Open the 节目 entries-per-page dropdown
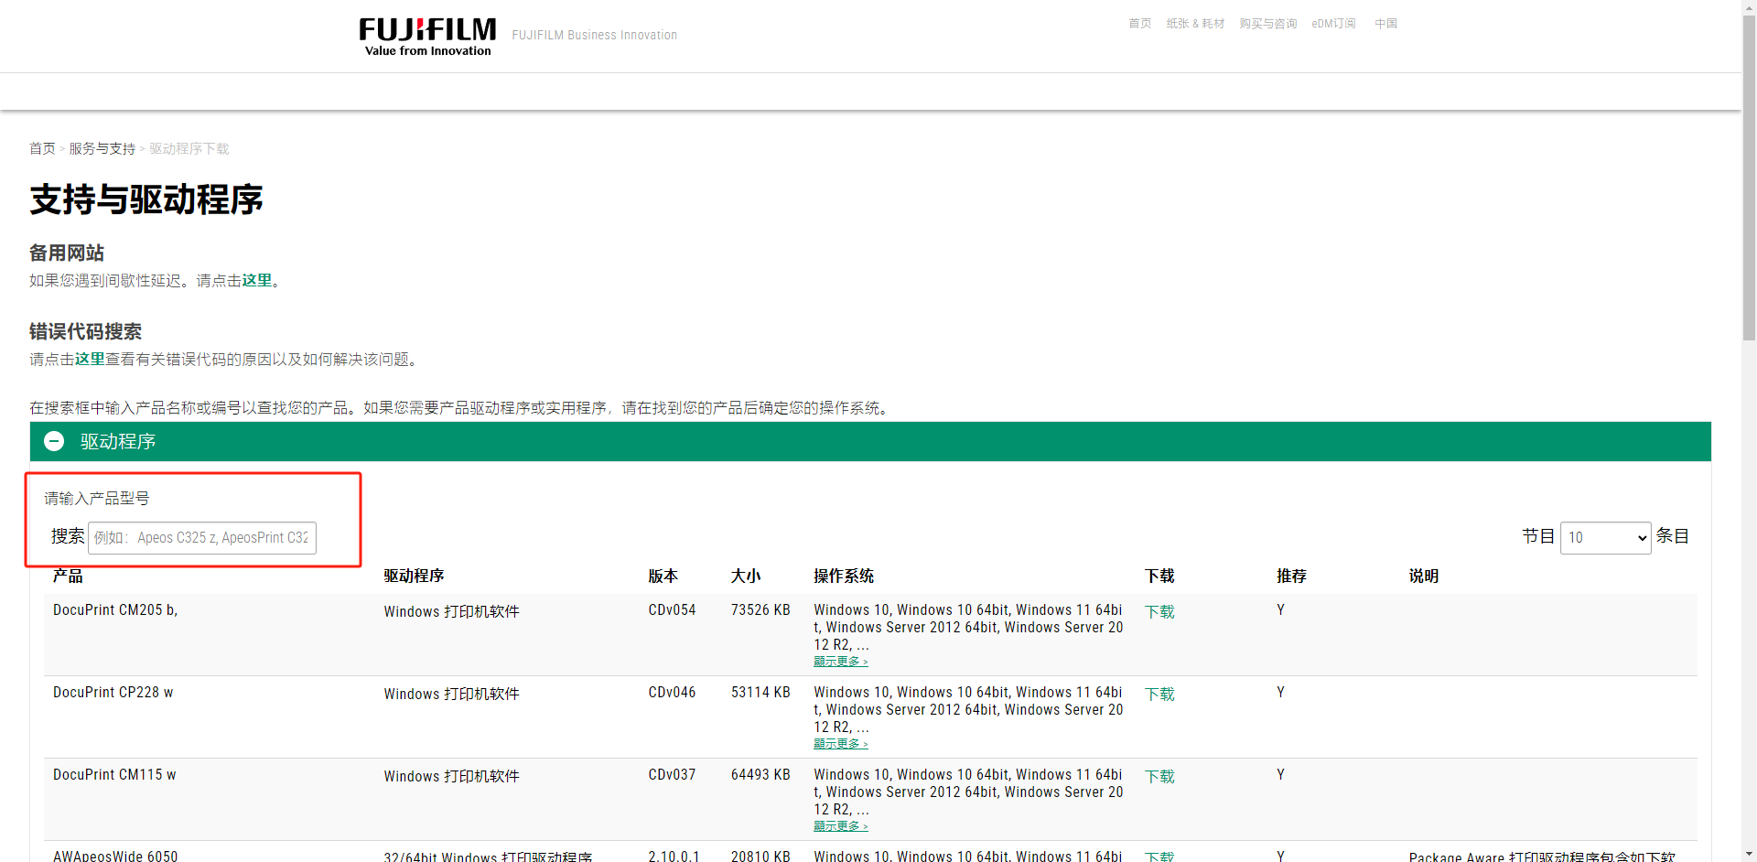The width and height of the screenshot is (1757, 862). [x=1605, y=537]
